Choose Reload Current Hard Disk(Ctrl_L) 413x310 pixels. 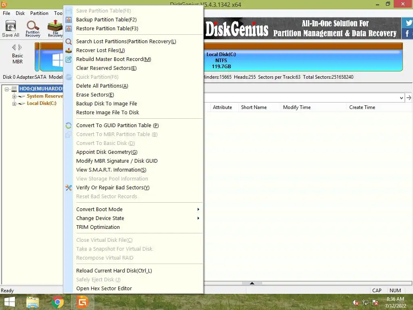coord(114,271)
